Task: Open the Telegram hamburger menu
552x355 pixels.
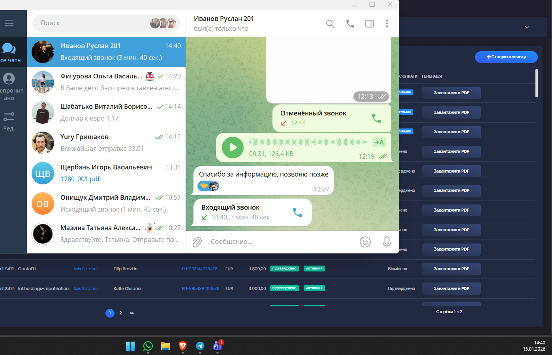Action: (x=9, y=23)
